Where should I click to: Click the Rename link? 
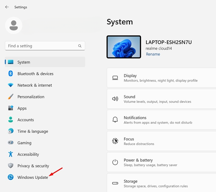[x=153, y=54]
